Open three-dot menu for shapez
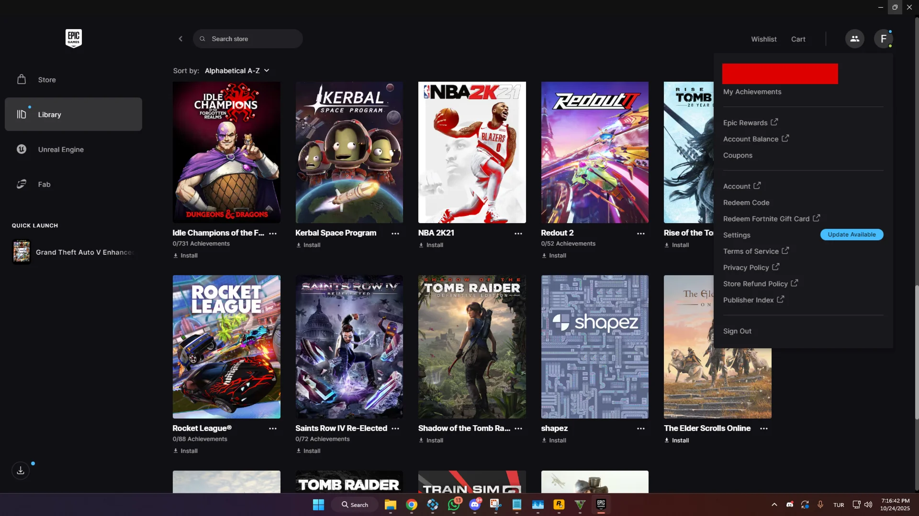The height and width of the screenshot is (516, 919). 640,429
